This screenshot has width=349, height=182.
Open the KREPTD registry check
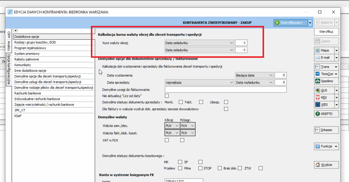[326, 113]
